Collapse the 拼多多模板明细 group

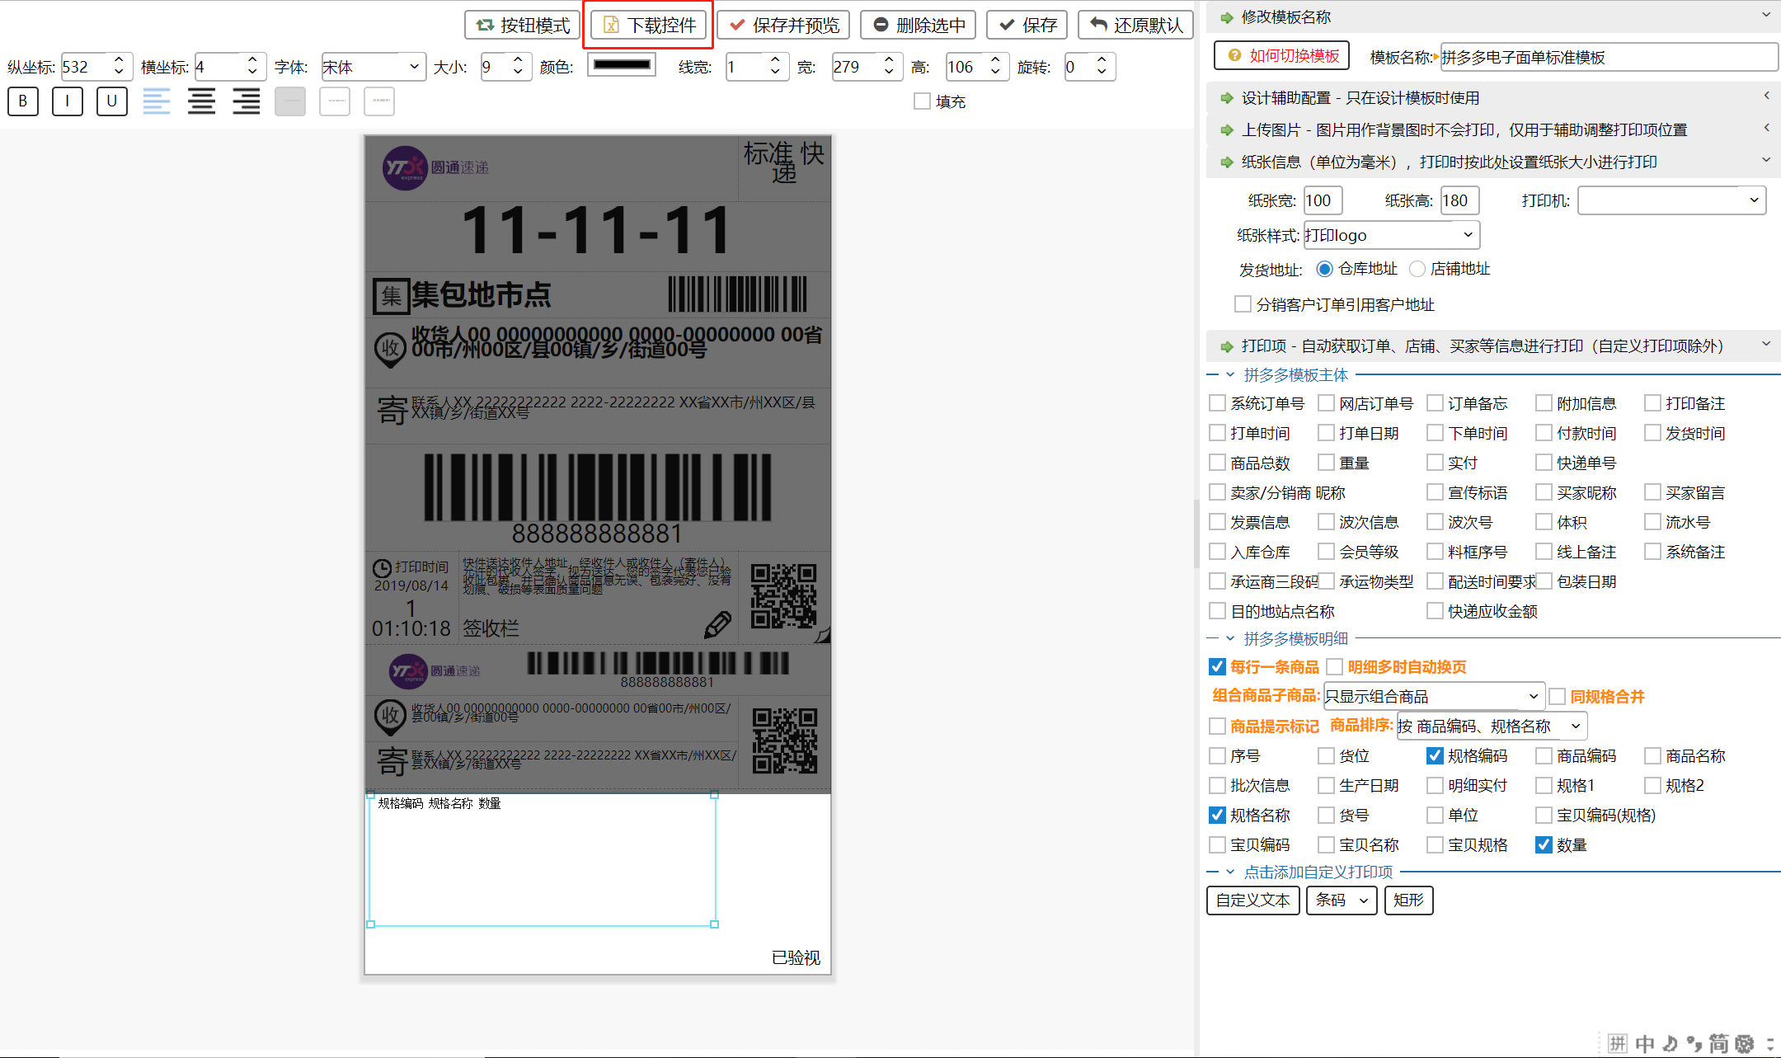point(1230,638)
